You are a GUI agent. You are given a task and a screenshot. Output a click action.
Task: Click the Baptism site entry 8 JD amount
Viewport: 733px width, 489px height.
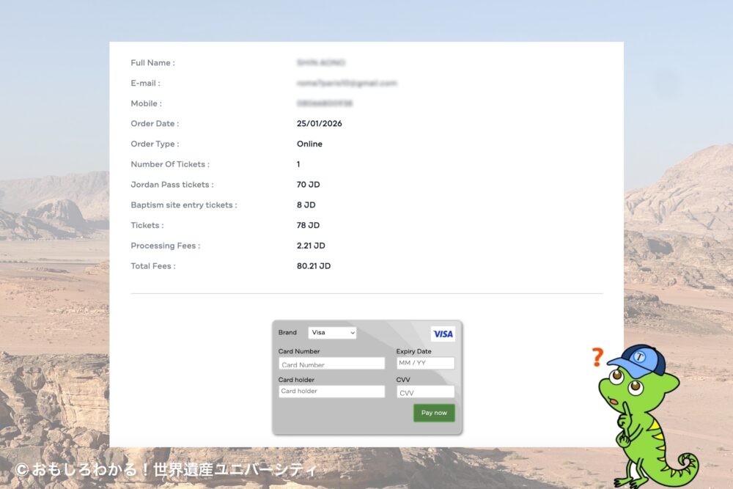[x=306, y=205]
